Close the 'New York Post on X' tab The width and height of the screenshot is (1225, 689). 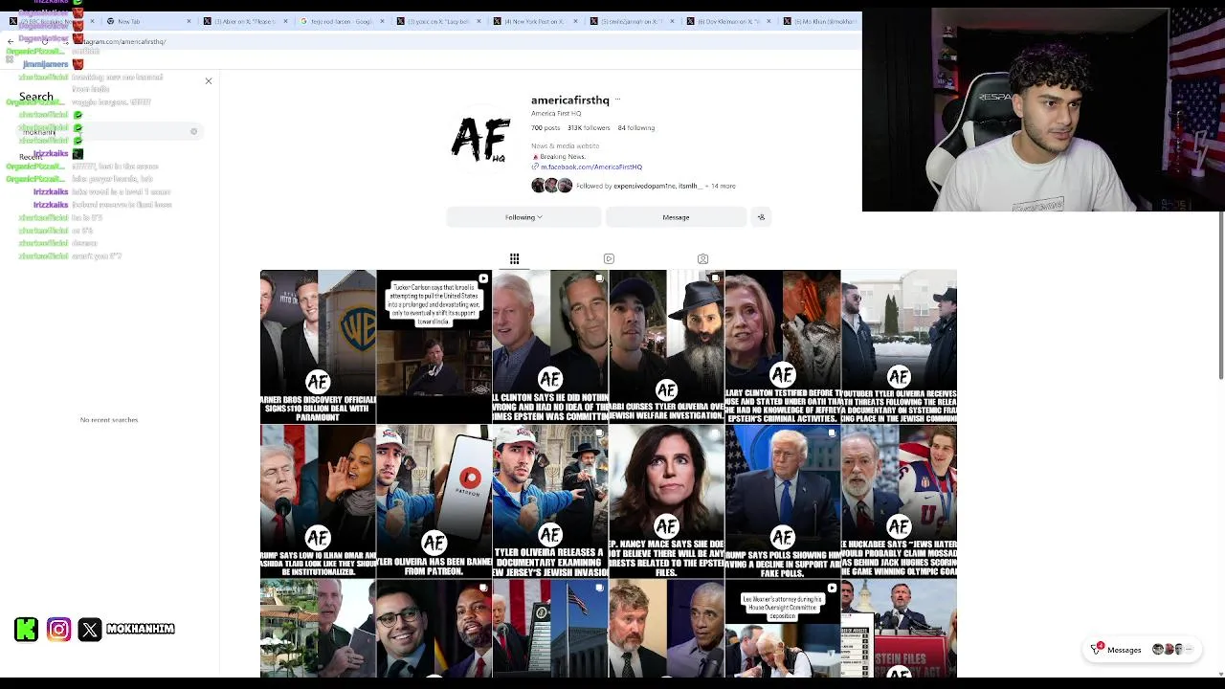(x=575, y=21)
